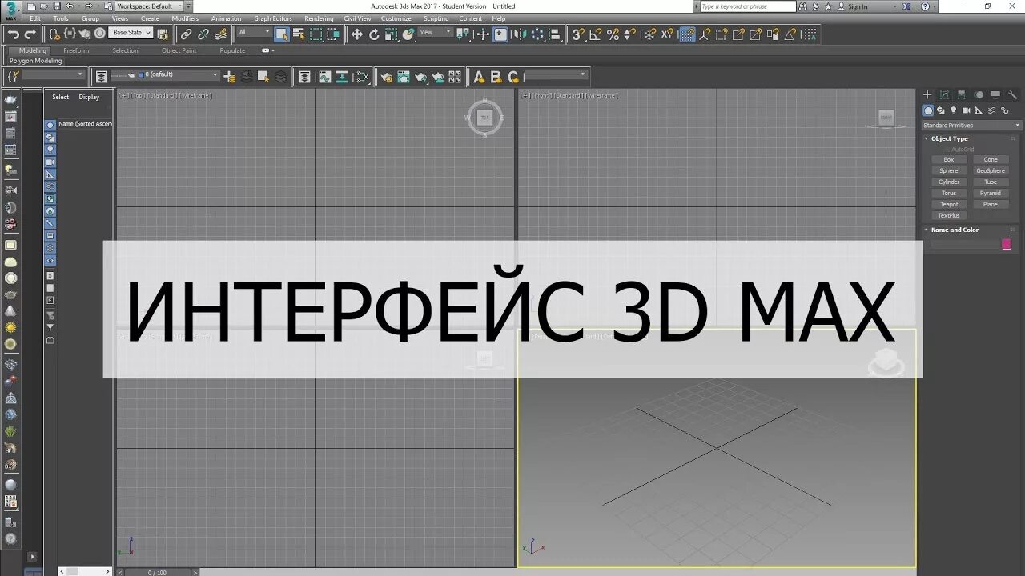Open the magenta object color swatch
The height and width of the screenshot is (576, 1025).
tap(1007, 244)
